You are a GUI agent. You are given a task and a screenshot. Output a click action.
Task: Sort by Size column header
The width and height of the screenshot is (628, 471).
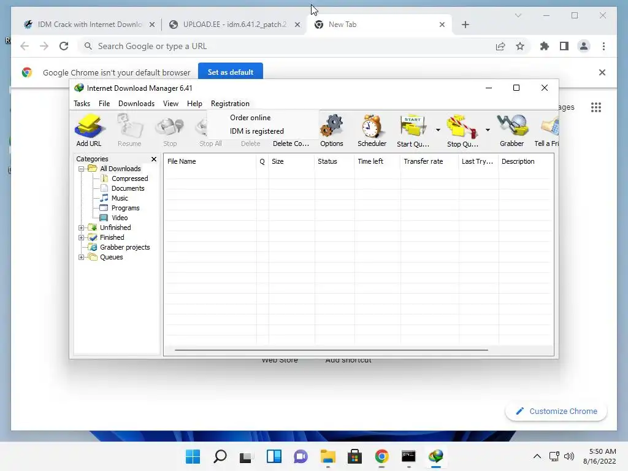291,161
